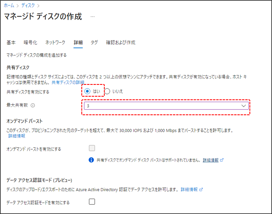Screen dimensions: 272x214
Task: Switch to the タグ tab
Action: click(x=94, y=42)
